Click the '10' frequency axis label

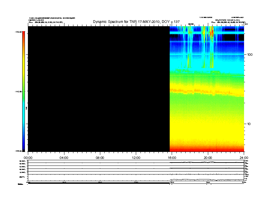pyautogui.click(x=249, y=124)
